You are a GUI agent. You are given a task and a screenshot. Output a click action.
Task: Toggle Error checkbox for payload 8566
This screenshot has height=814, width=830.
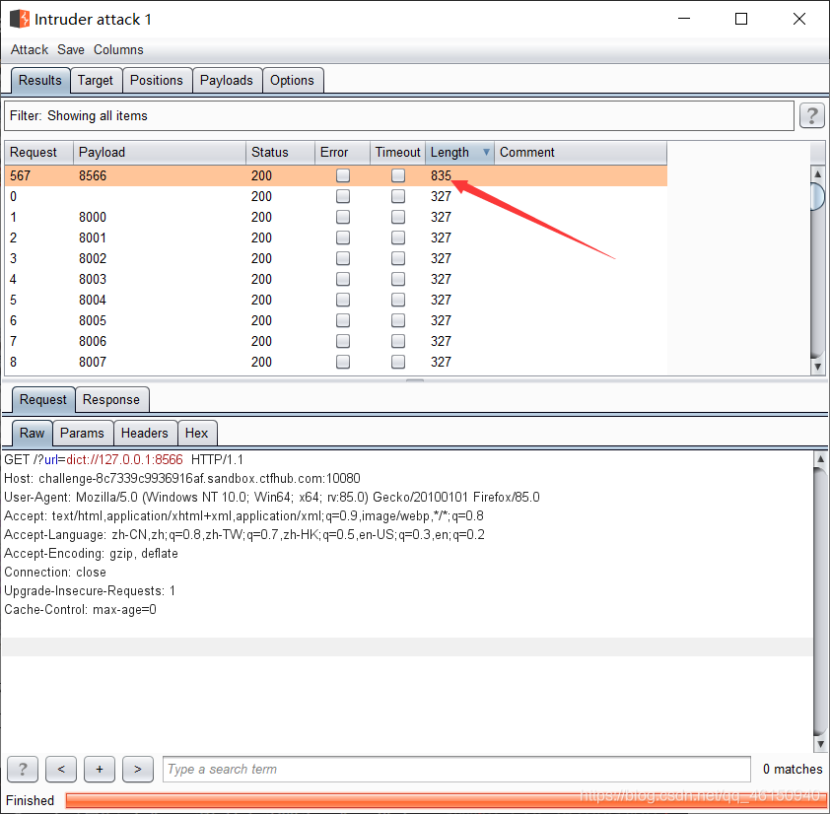[343, 175]
